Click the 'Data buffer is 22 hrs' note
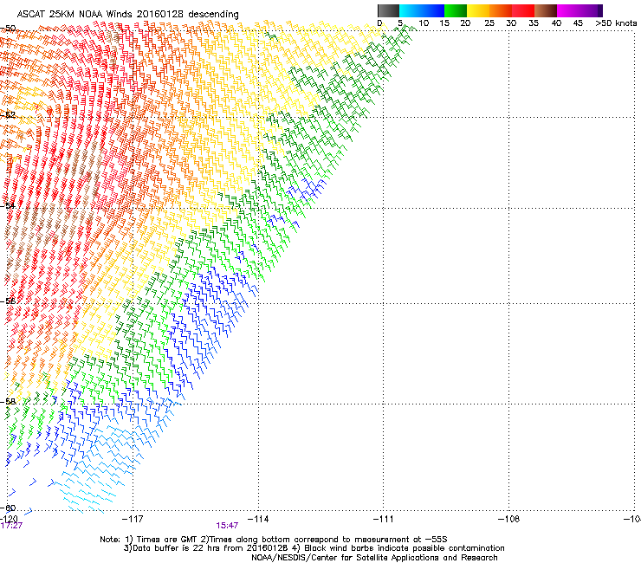641x563 pixels. click(314, 548)
